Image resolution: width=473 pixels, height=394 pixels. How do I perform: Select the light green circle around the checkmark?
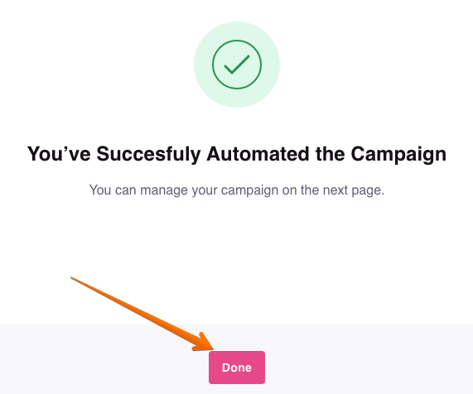237,65
